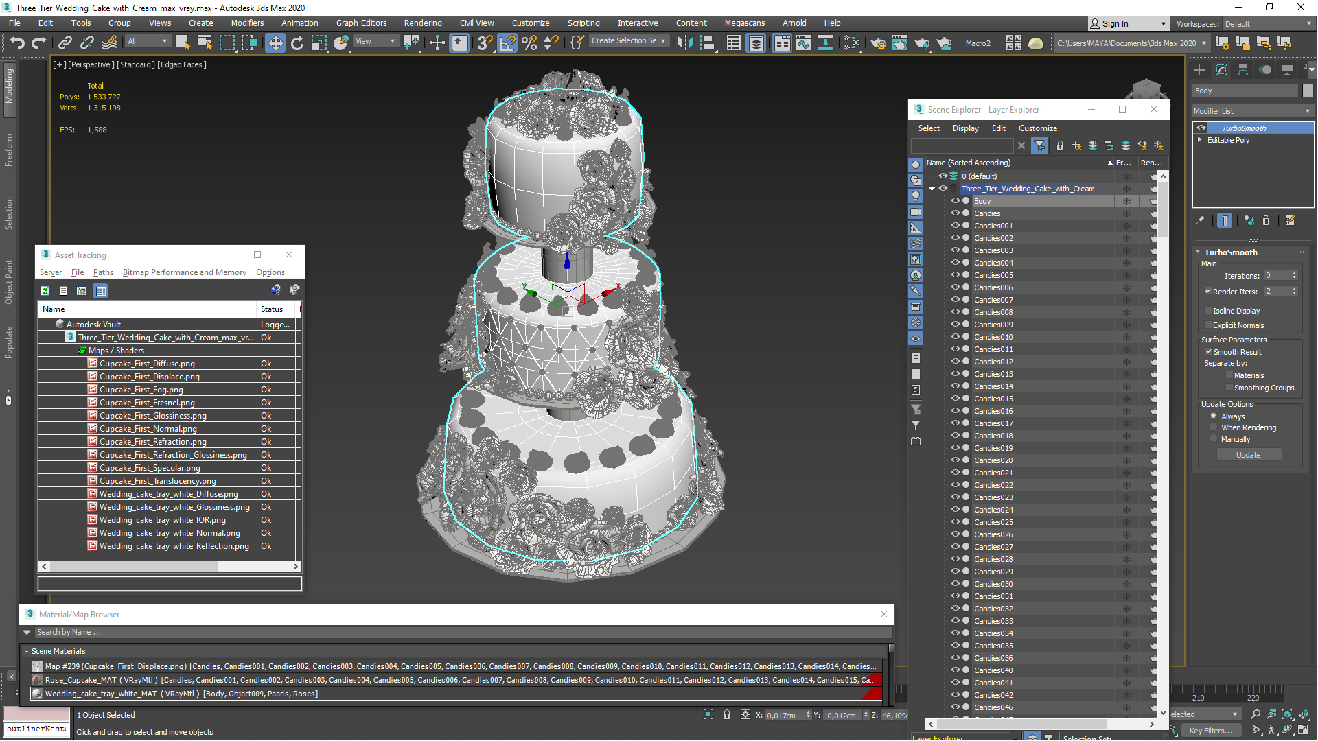Select the Select and Move tool

click(x=275, y=43)
